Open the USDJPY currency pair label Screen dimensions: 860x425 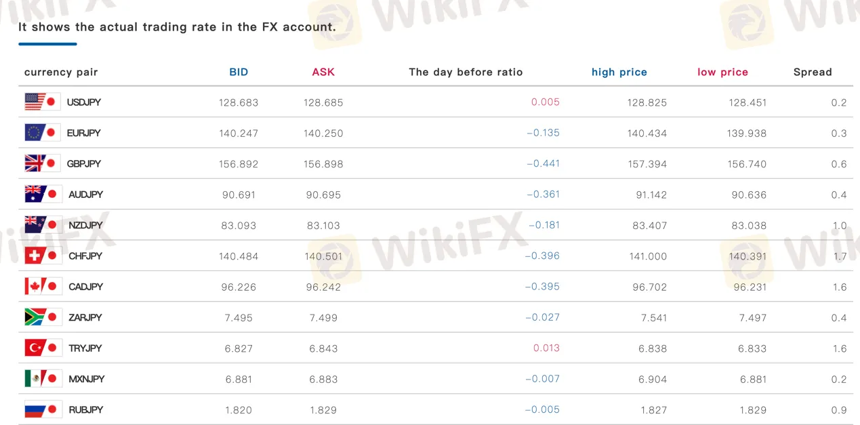click(x=84, y=102)
